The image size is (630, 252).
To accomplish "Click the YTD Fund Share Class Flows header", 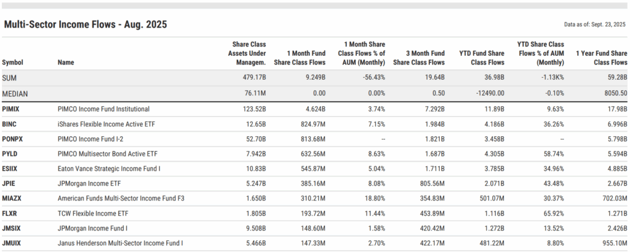I will coord(482,58).
